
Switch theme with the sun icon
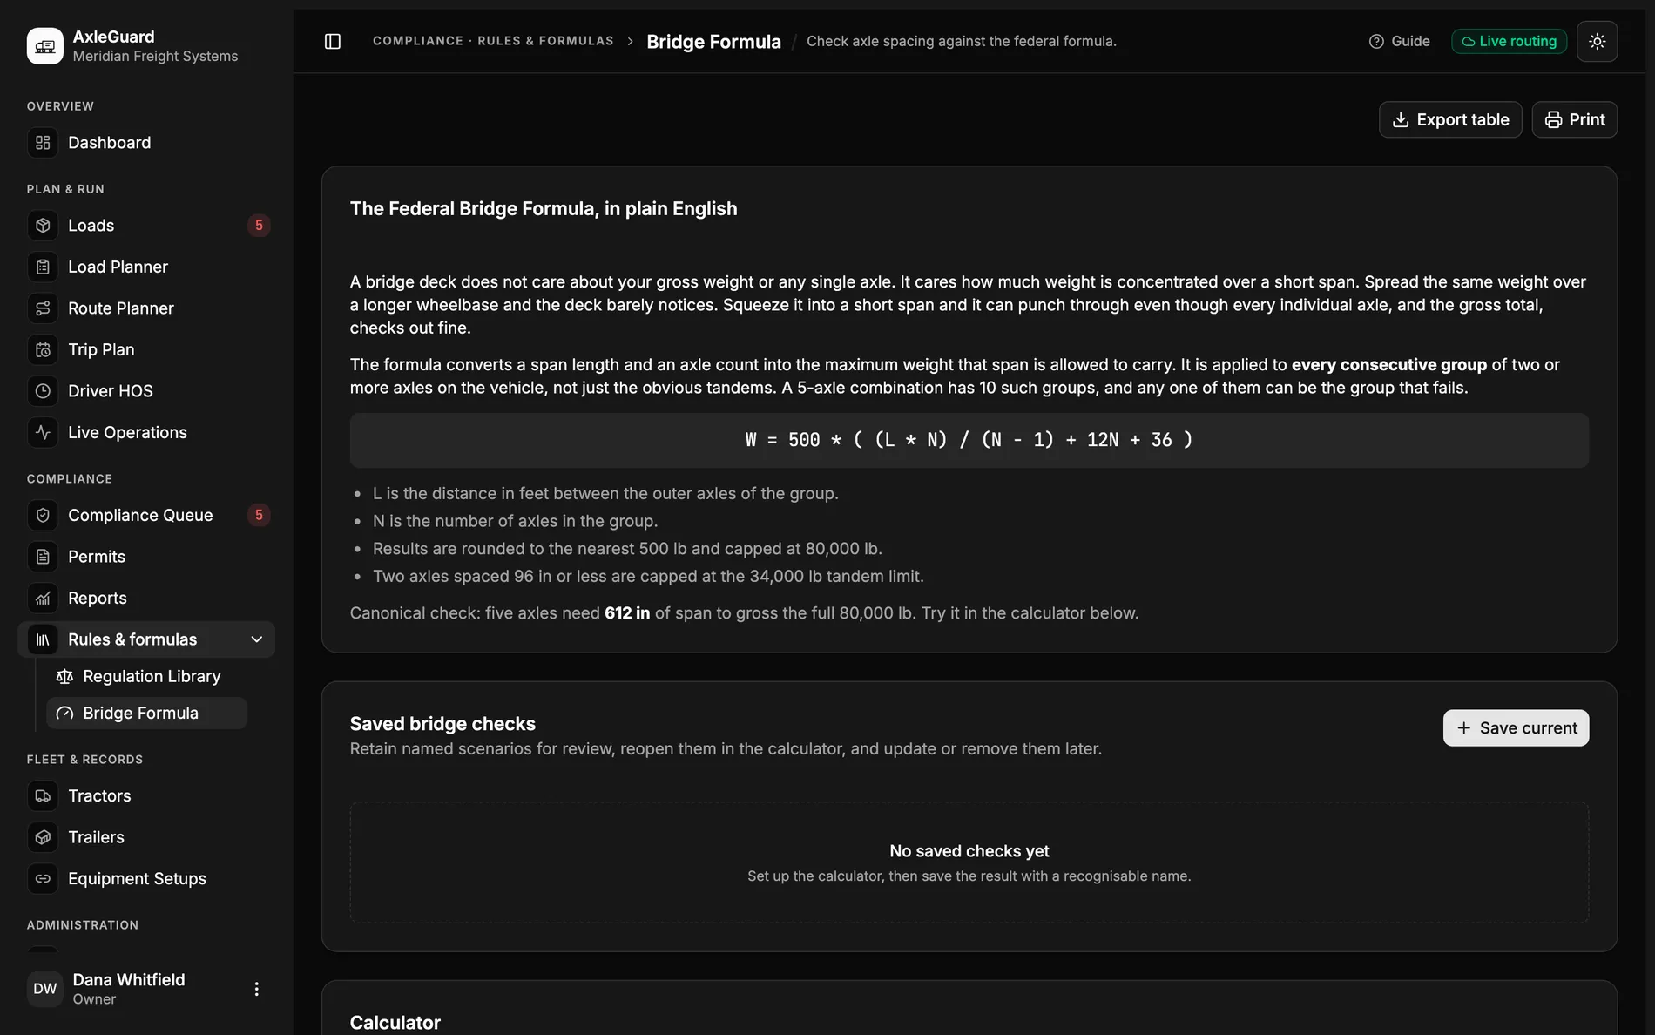1597,41
